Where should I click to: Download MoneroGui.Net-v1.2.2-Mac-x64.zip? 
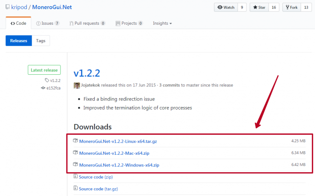pyautogui.click(x=114, y=153)
